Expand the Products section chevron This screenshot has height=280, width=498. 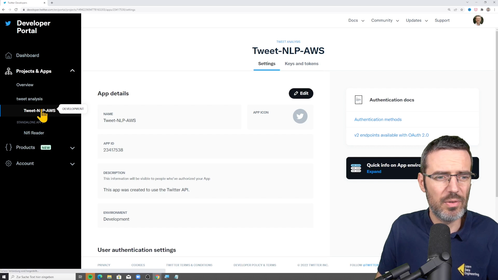pyautogui.click(x=72, y=148)
